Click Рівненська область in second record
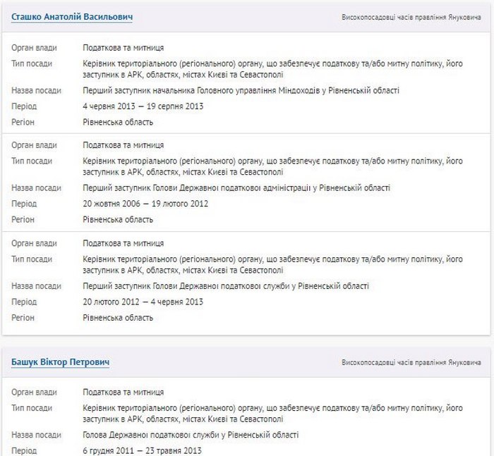494x456 pixels. click(x=118, y=219)
